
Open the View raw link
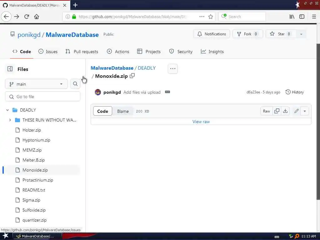[x=201, y=122]
